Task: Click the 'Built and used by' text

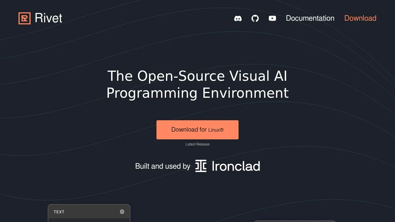Action: pos(163,166)
